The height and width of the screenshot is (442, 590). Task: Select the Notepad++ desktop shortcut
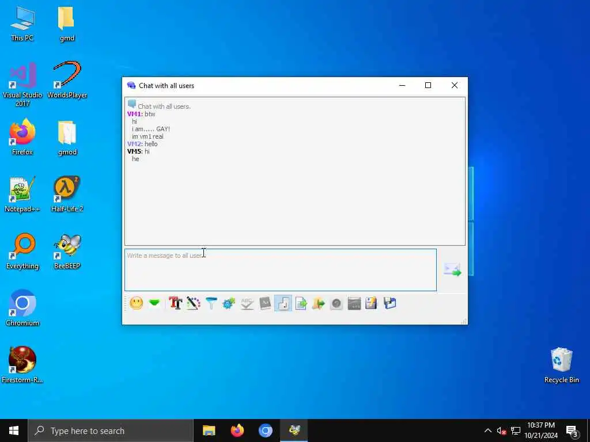(x=22, y=194)
